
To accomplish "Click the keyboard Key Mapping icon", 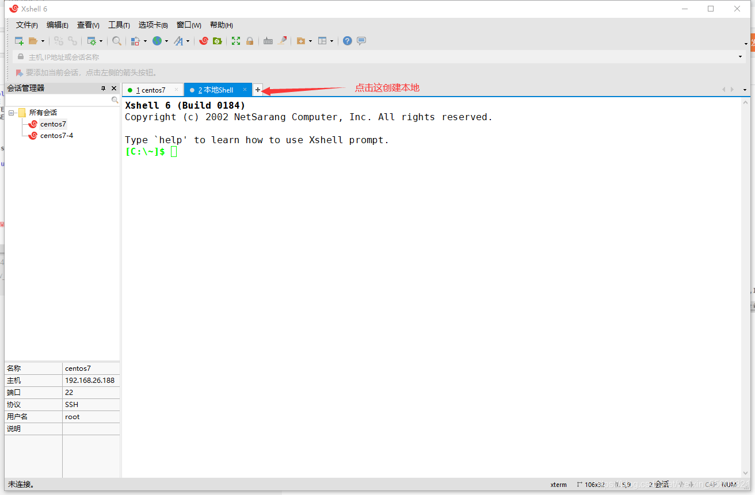I will 268,41.
